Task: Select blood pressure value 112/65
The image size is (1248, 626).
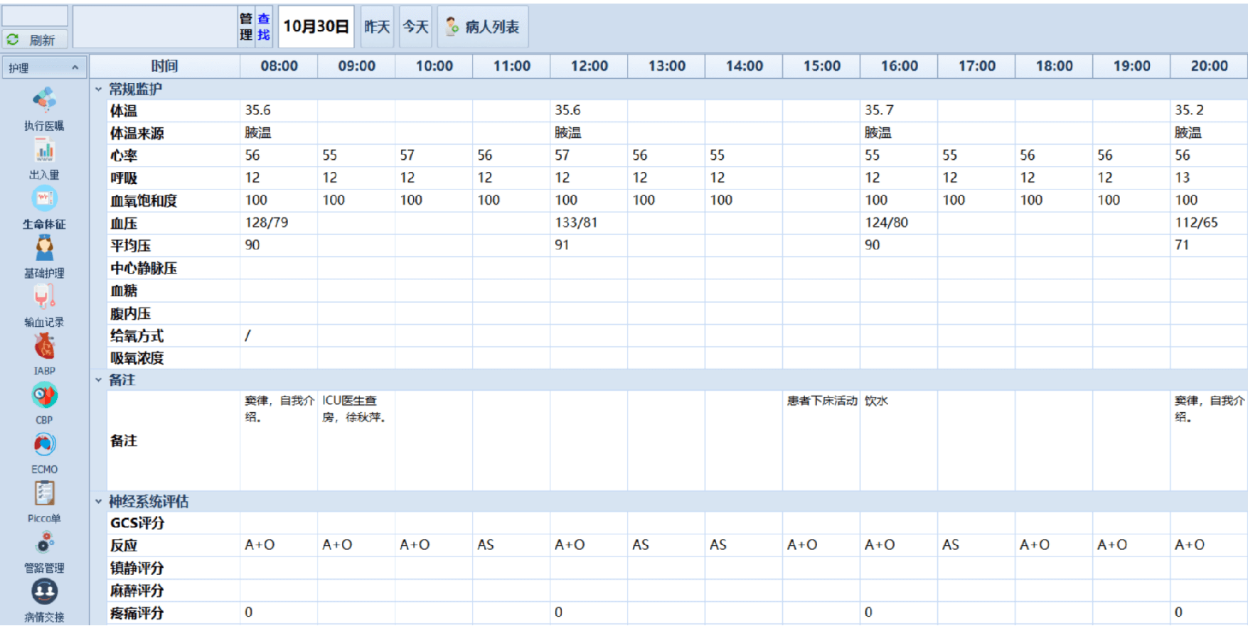Action: point(1197,222)
